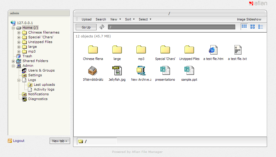
Task: Select the Admin label in tree
Action: click(28, 66)
